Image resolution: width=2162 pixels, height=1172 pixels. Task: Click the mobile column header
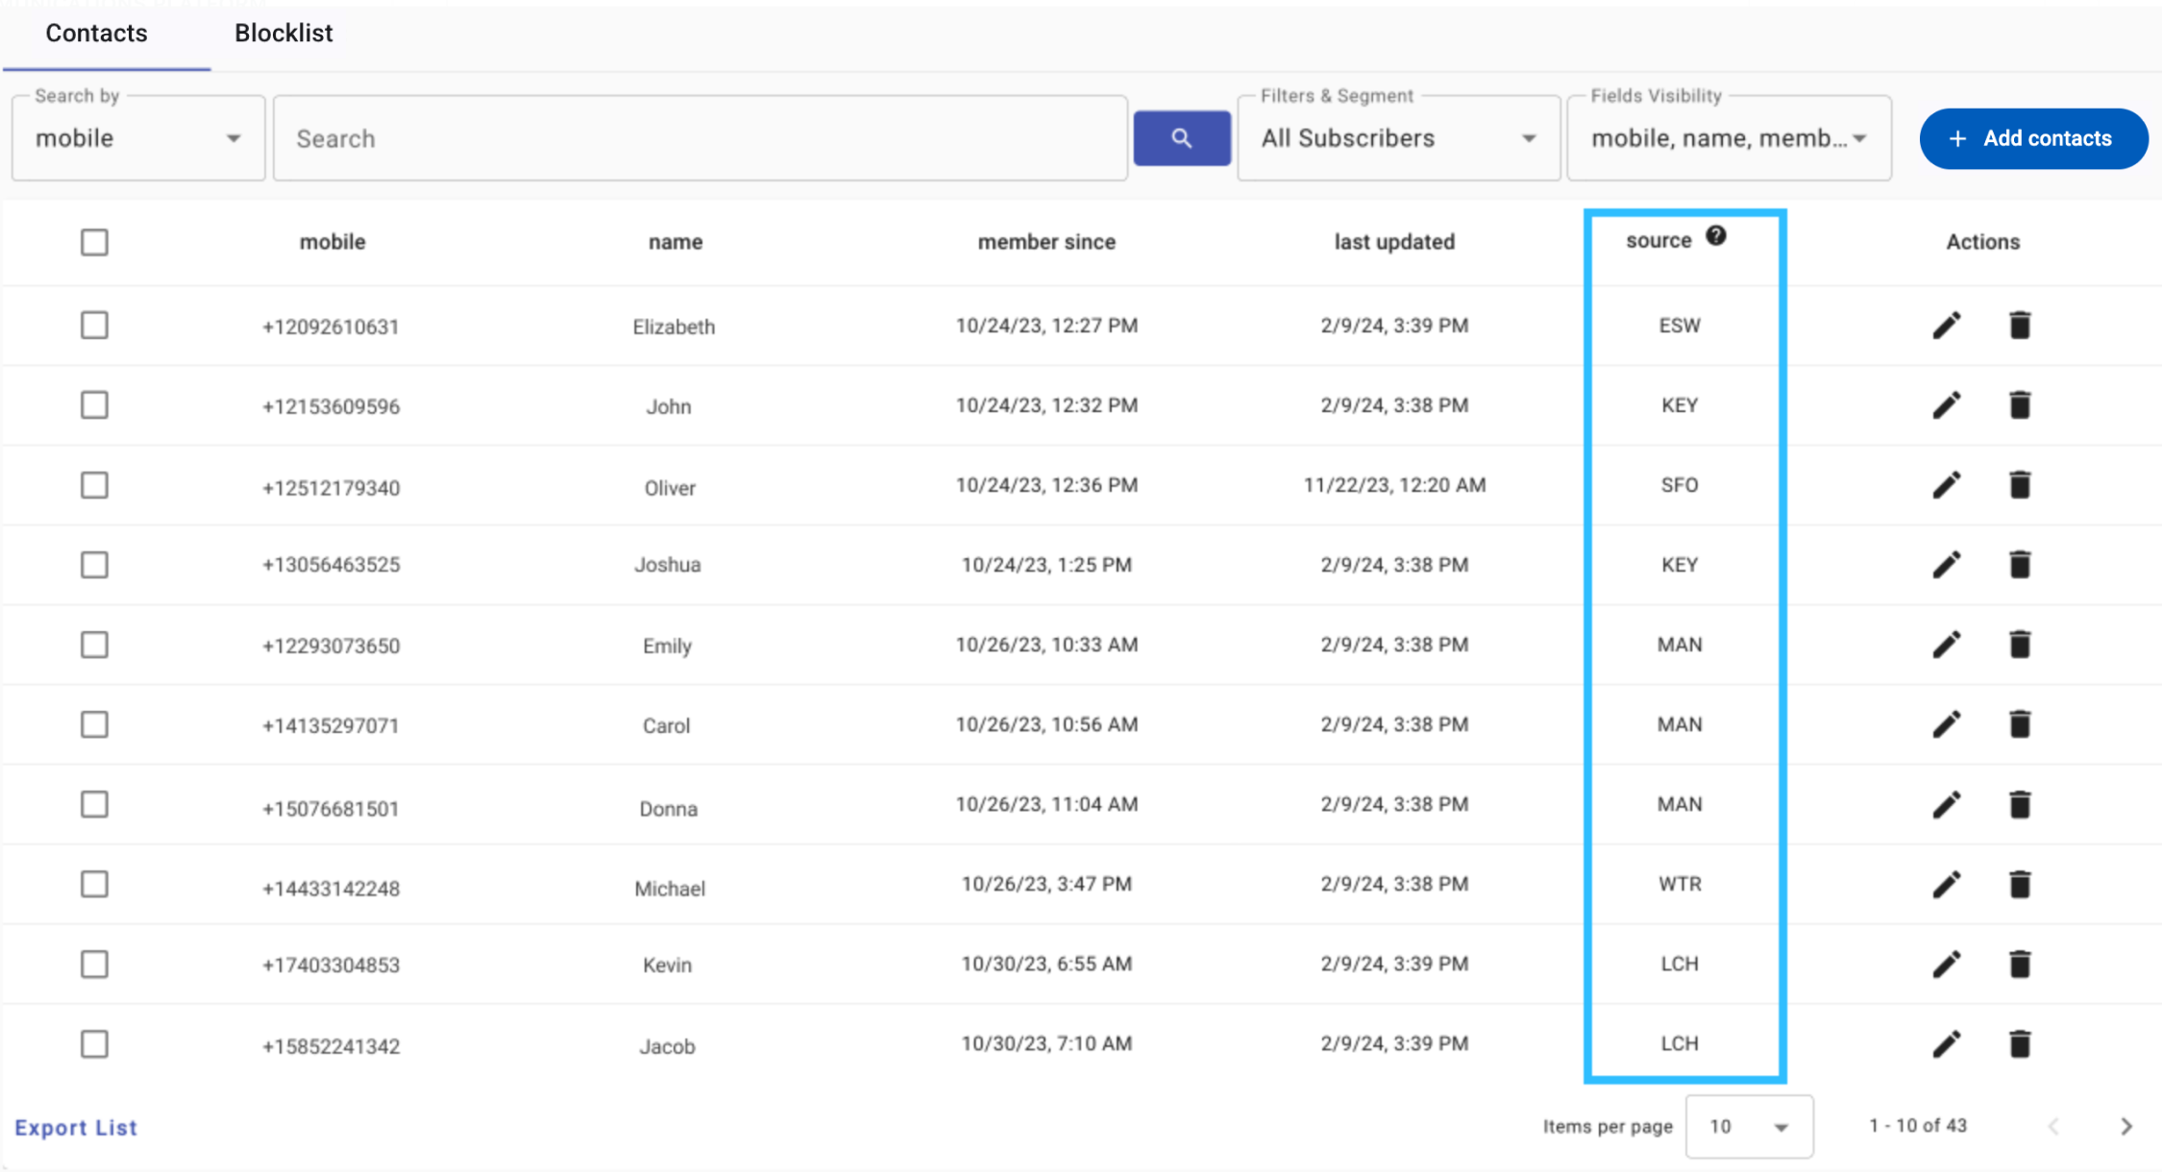(332, 242)
